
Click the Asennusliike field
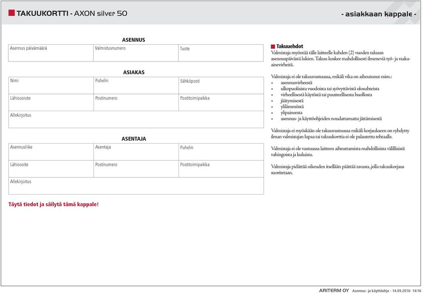pos(51,152)
